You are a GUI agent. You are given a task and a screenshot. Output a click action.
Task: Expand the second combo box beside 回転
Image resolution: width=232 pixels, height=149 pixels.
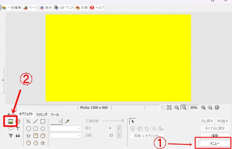[66, 136]
